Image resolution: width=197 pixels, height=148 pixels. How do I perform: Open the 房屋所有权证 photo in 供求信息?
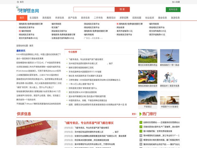pos(37,133)
